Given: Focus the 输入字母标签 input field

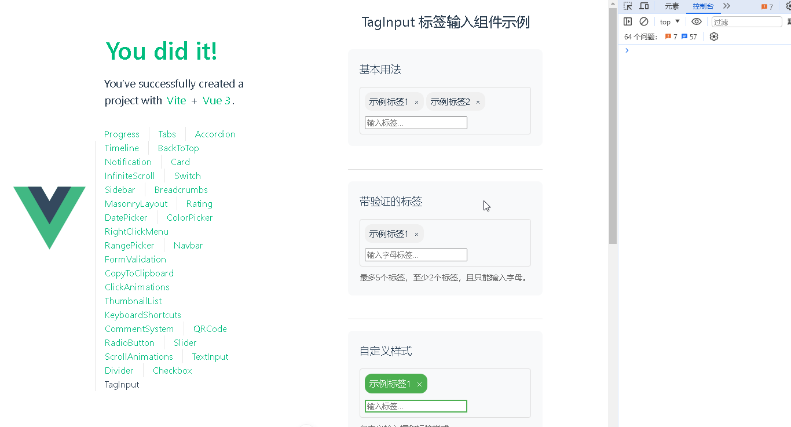Looking at the screenshot, I should (416, 255).
